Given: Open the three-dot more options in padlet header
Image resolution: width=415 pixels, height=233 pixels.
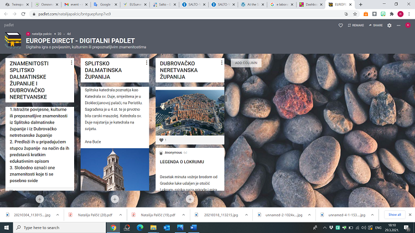Looking at the screenshot, I should point(397,25).
